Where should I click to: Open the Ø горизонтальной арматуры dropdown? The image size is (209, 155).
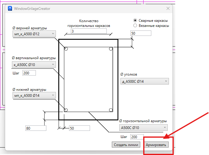(x=144, y=128)
